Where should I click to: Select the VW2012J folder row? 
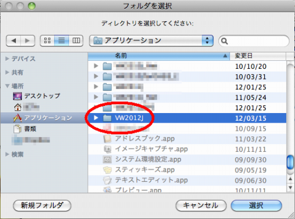click(187, 118)
